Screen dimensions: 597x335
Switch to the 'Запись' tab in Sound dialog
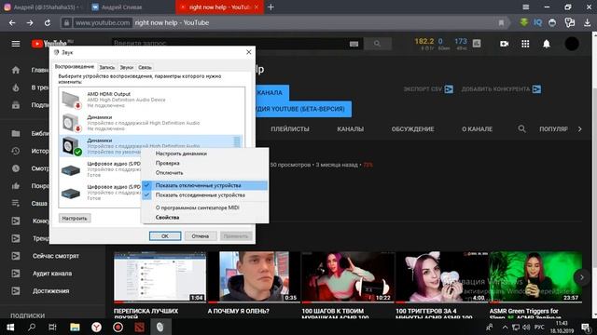pos(107,67)
